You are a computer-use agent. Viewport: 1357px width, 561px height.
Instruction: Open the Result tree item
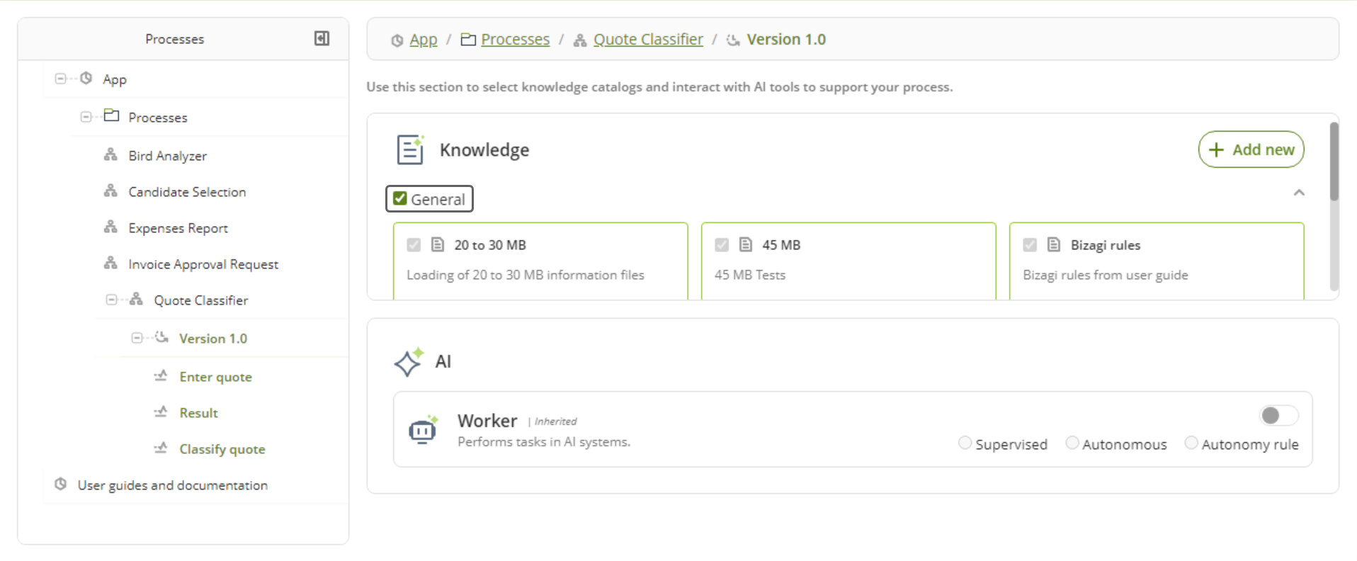tap(198, 413)
